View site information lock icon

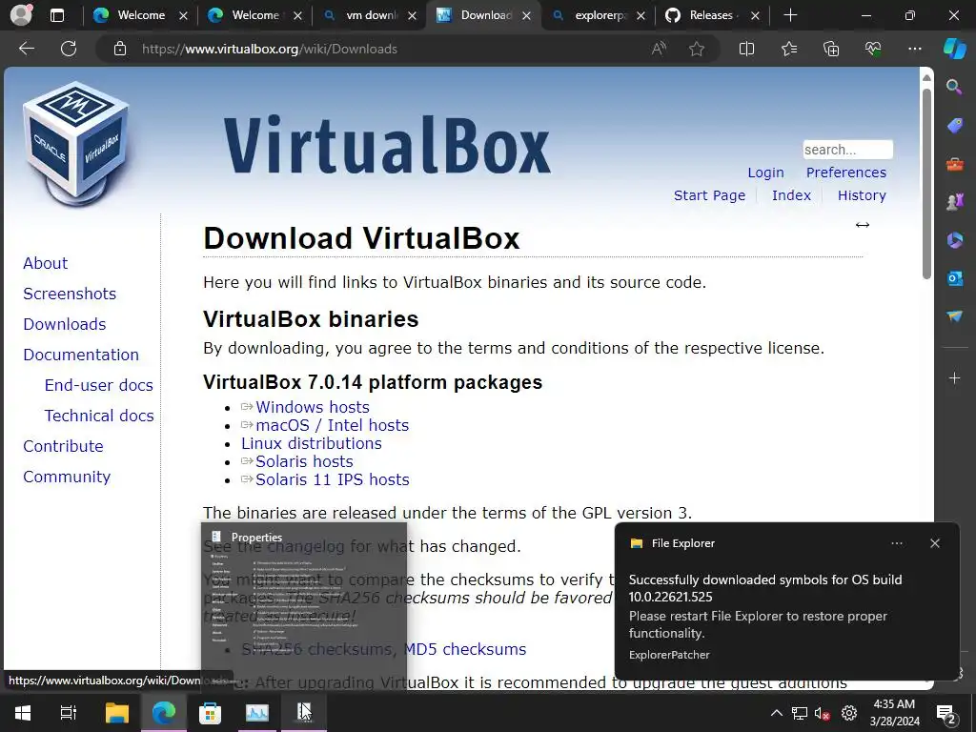point(120,49)
